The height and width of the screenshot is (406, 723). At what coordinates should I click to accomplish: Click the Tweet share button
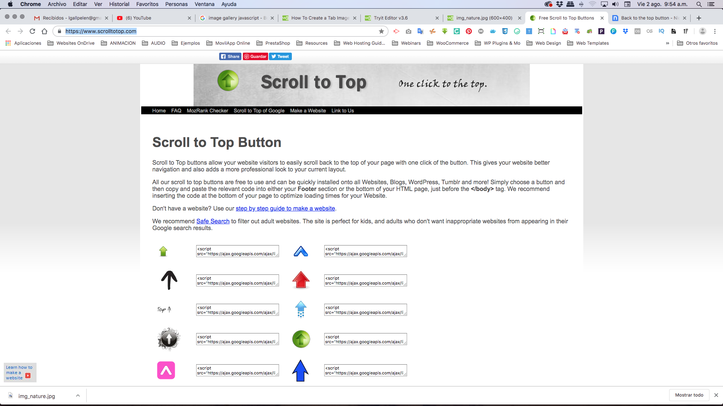click(280, 56)
